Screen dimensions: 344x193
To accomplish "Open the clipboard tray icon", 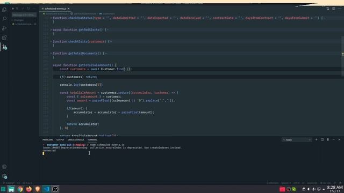I will 304,189.
